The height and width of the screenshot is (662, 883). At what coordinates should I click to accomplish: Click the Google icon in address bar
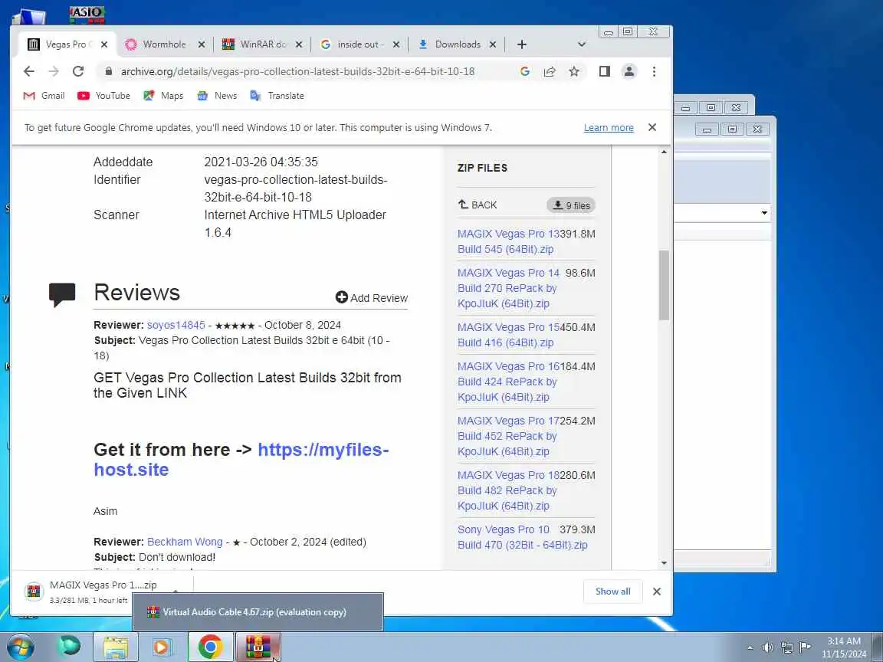[x=525, y=71]
